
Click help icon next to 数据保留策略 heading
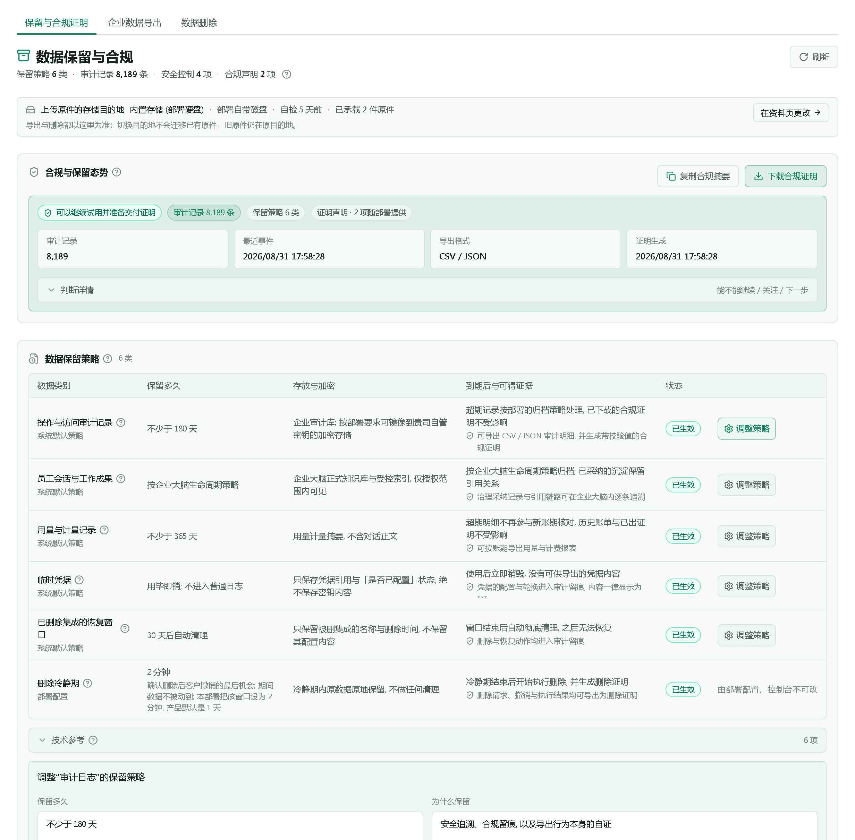108,359
